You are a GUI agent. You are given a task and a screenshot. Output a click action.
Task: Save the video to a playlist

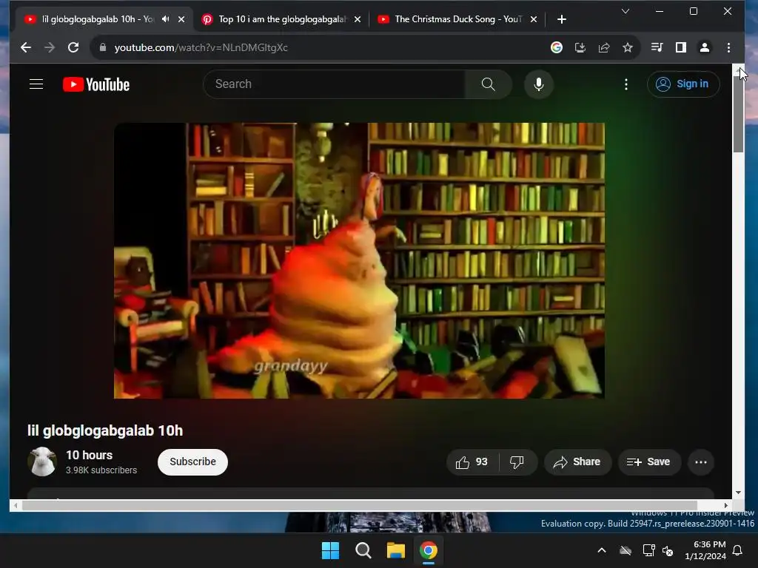point(649,462)
